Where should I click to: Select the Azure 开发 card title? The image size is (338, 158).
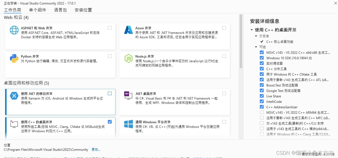143,28
